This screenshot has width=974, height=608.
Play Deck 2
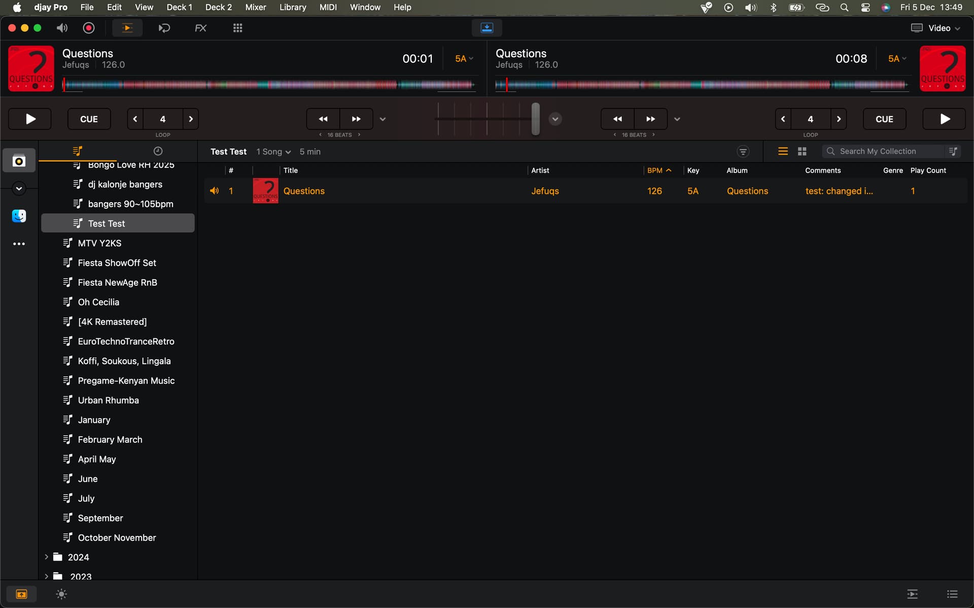[944, 119]
